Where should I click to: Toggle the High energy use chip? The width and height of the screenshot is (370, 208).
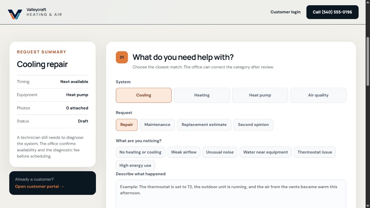pos(135,166)
